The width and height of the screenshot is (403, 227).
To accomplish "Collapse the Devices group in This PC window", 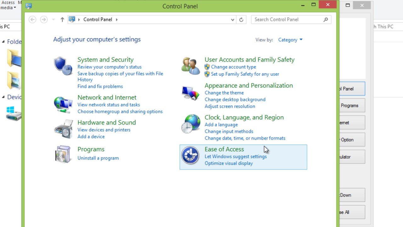I will [x=3, y=97].
